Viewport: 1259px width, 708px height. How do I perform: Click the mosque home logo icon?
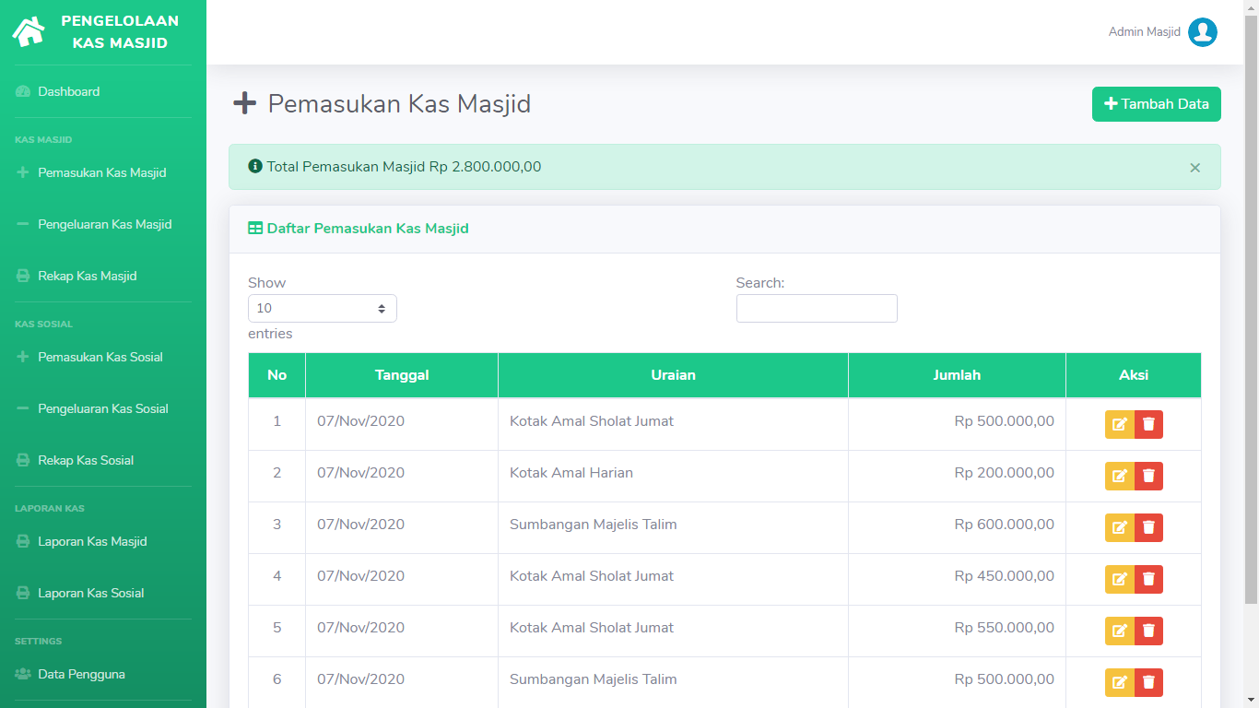[29, 32]
